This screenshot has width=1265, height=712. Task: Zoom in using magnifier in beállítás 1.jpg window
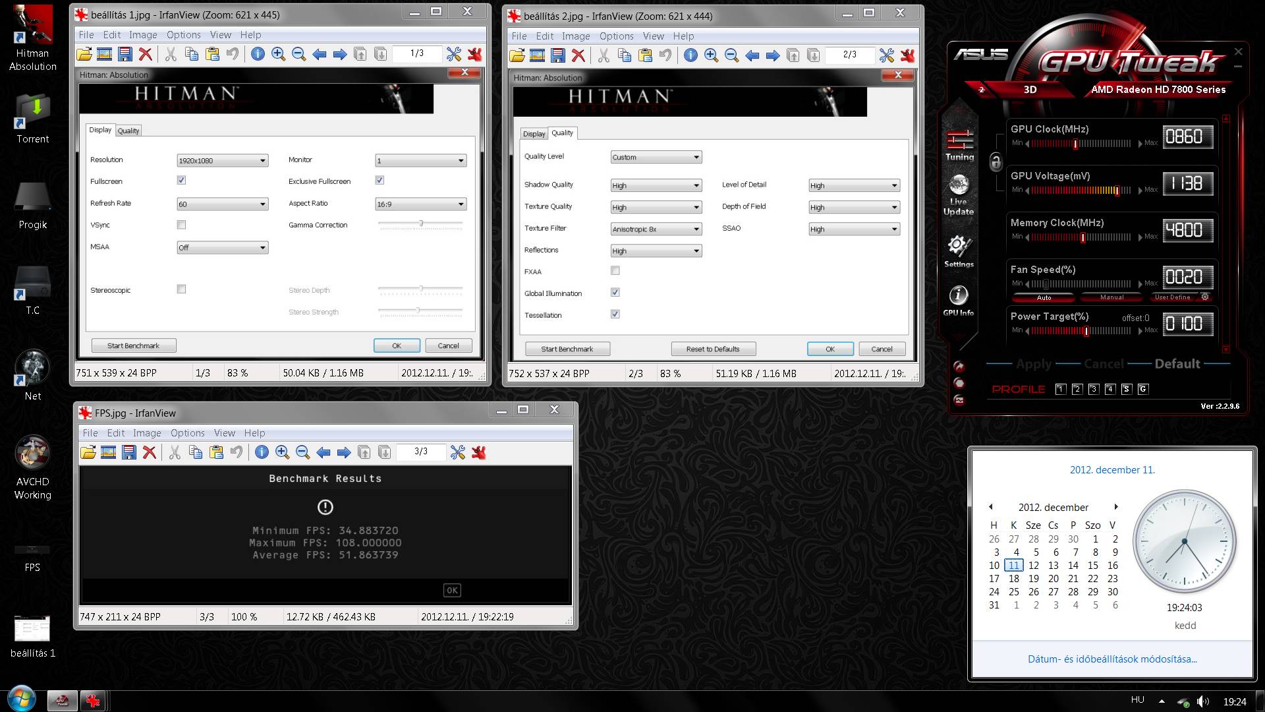tap(278, 54)
